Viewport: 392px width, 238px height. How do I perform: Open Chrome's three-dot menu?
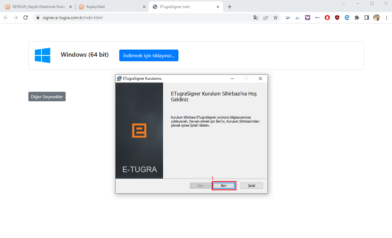(386, 18)
